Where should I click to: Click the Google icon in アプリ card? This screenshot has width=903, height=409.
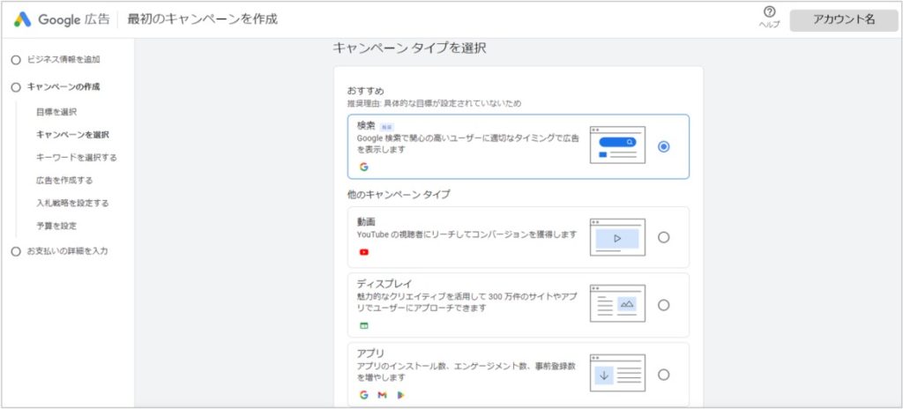click(x=363, y=395)
